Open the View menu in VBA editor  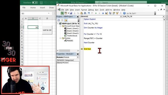[72, 10]
